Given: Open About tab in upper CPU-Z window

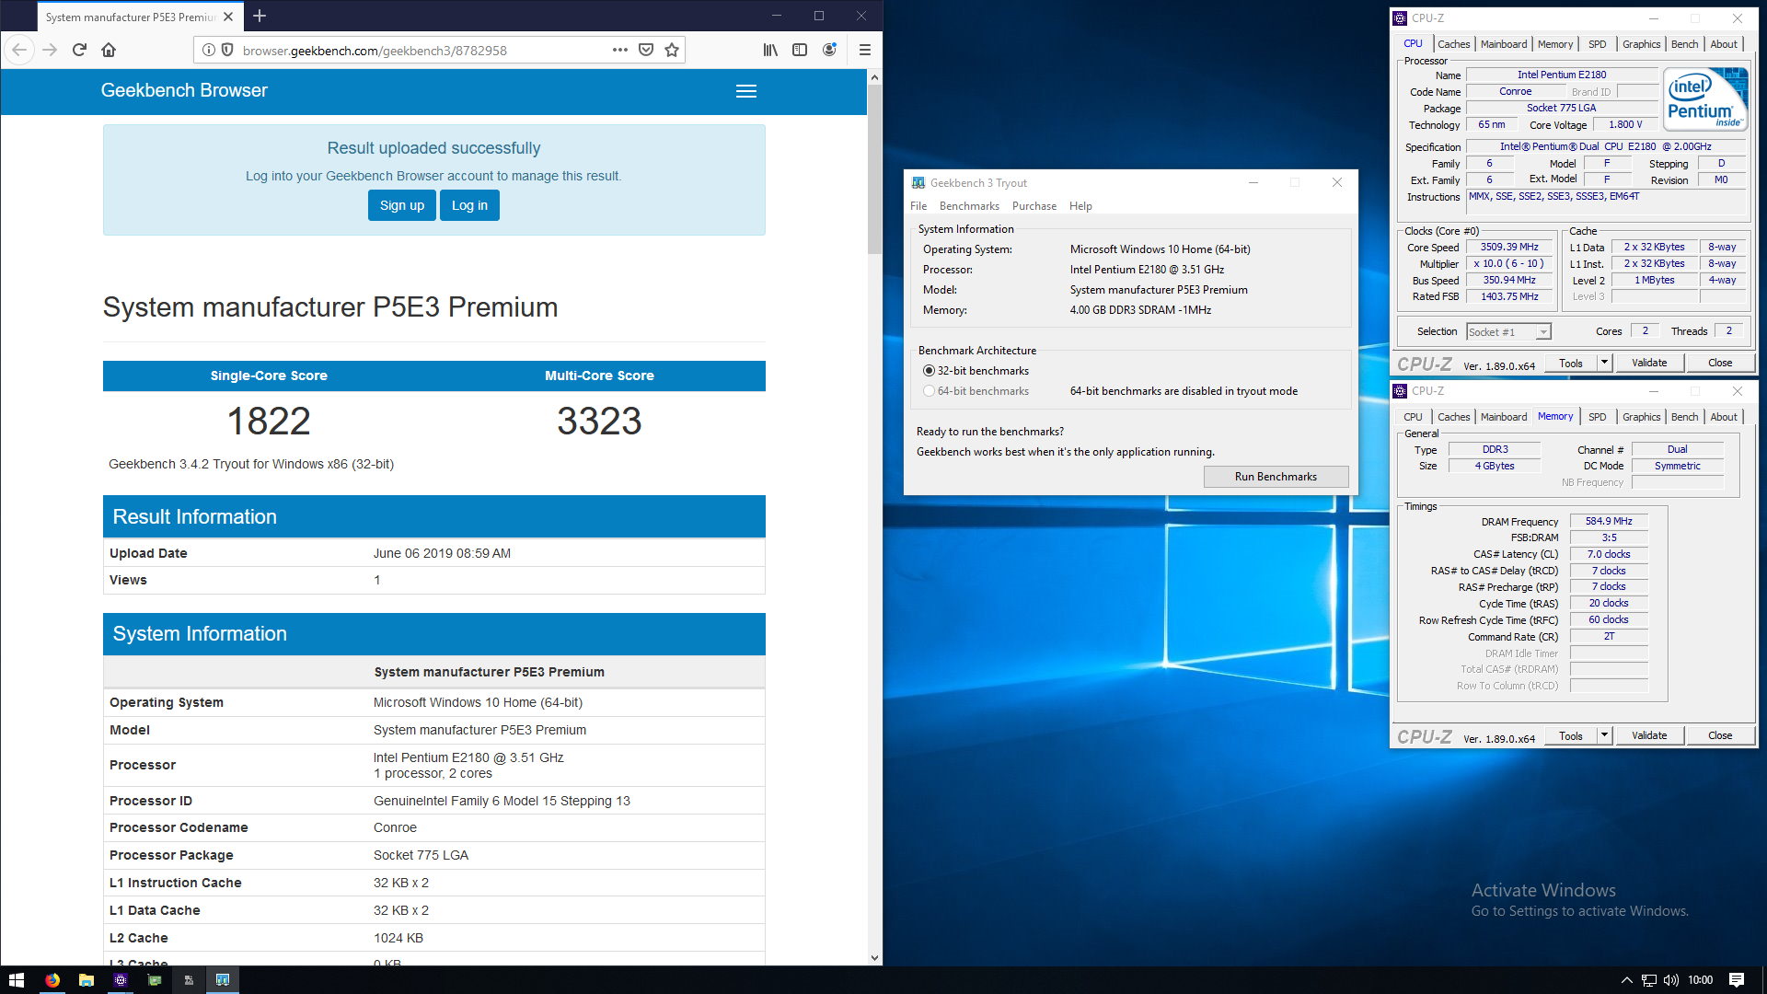Looking at the screenshot, I should 1724,44.
